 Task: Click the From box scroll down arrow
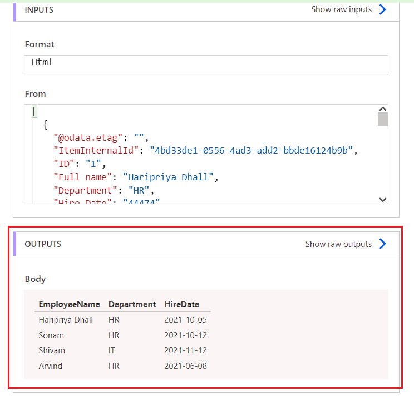[x=383, y=200]
